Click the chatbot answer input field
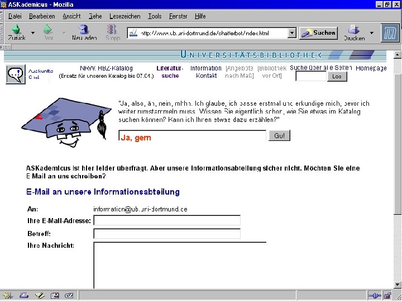 coord(192,135)
